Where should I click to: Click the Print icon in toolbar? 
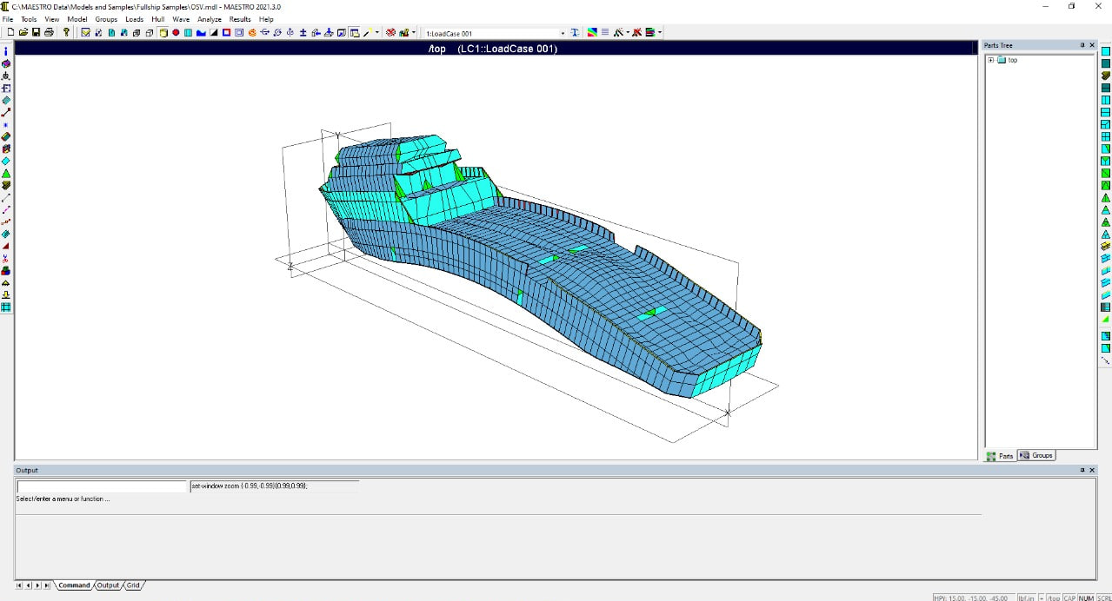click(x=49, y=33)
